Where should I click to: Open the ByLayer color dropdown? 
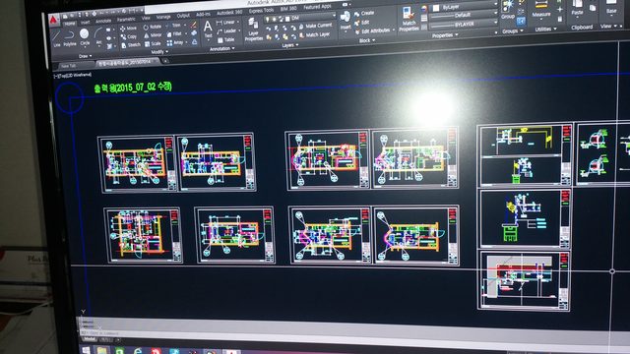click(x=464, y=7)
